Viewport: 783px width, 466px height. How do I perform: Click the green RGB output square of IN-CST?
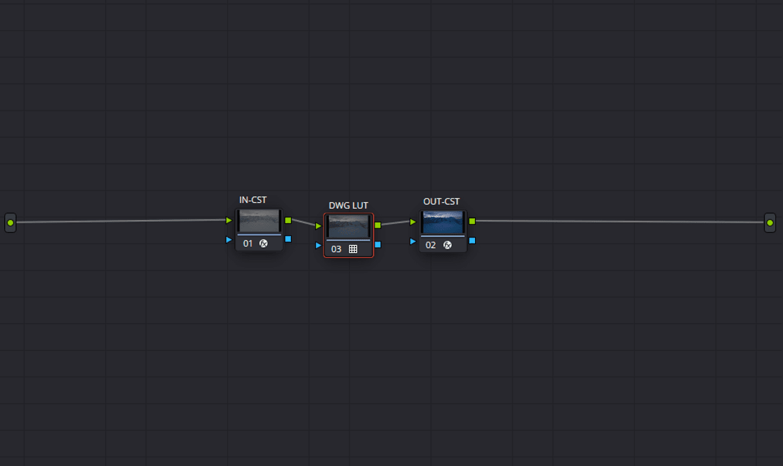[288, 221]
